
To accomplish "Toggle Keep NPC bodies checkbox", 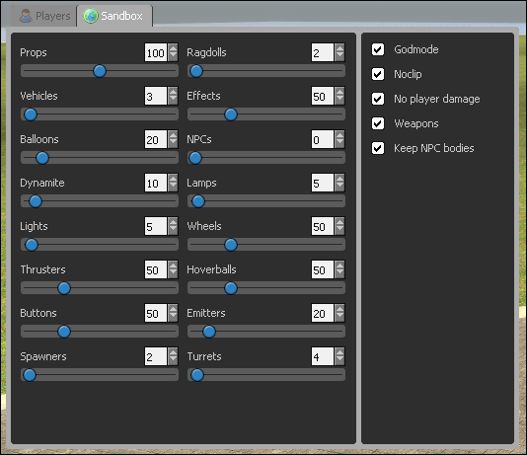I will pos(378,148).
